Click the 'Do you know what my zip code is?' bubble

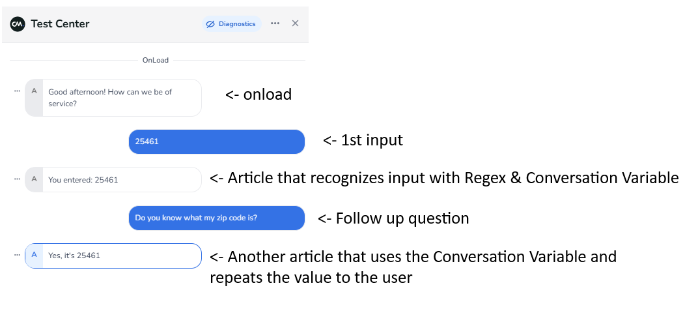click(x=216, y=218)
